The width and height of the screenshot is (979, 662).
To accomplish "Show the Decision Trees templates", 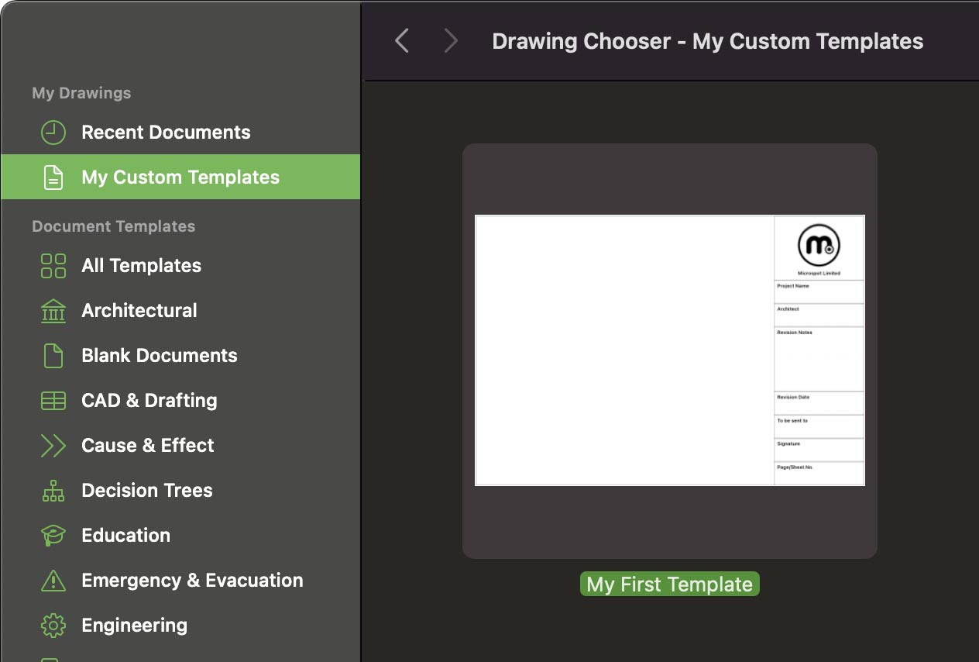I will (147, 491).
